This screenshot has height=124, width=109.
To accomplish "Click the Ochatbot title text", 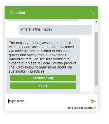I will [17, 13].
